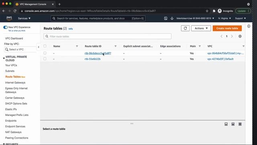Open the account user dropdown
This screenshot has height=145, width=257.
pos(195,19)
